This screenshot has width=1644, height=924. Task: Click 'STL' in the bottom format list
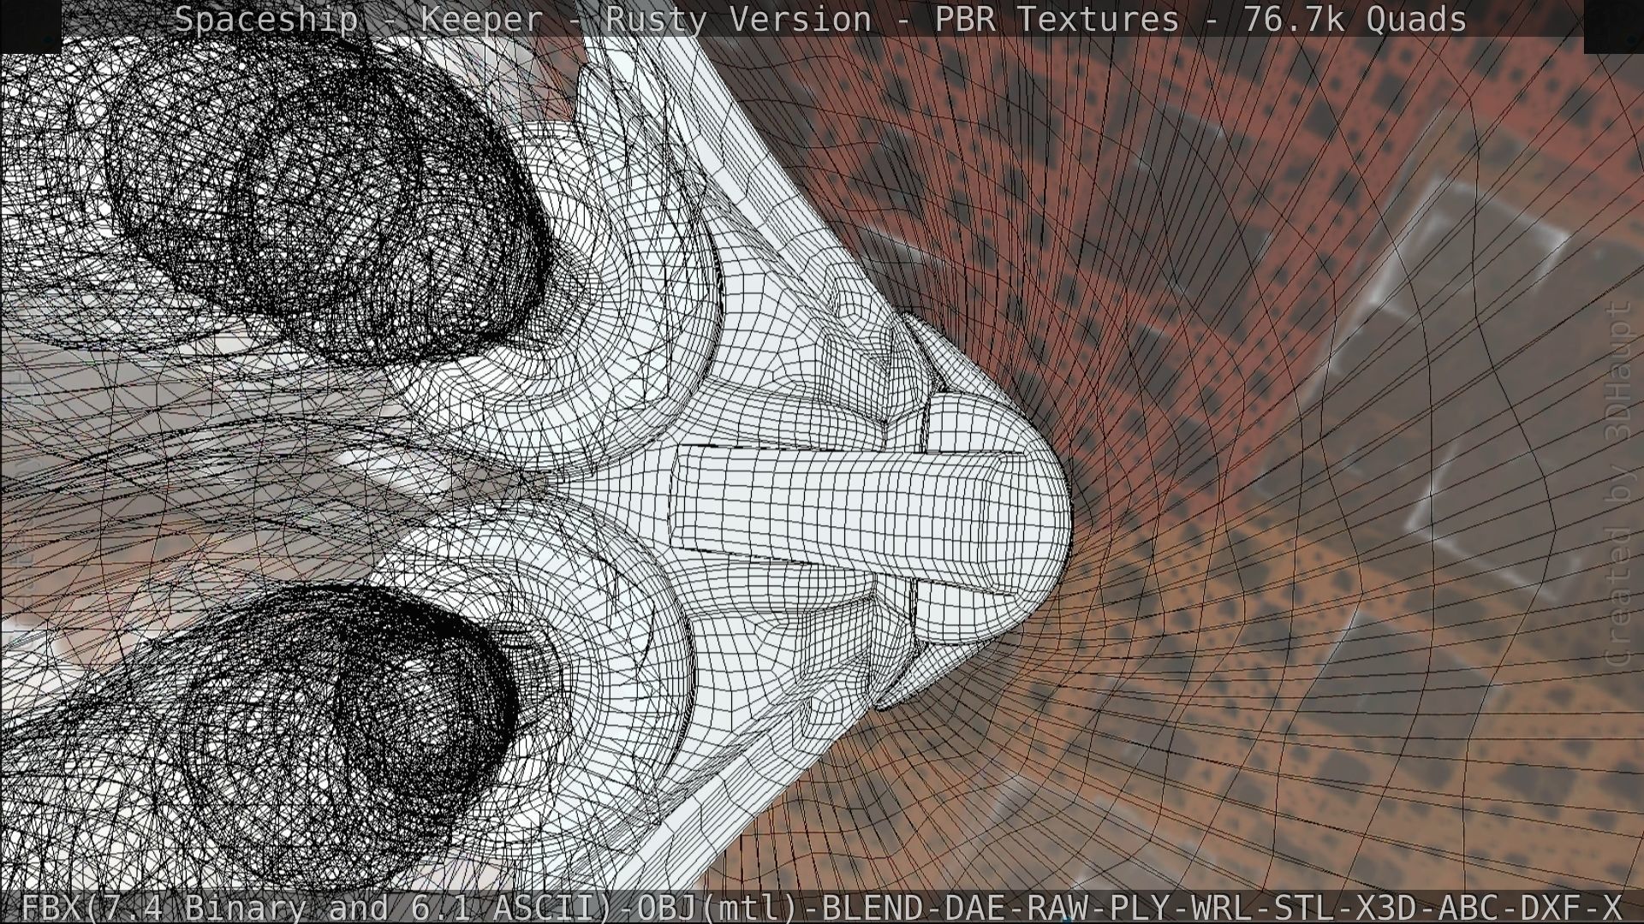[1305, 907]
